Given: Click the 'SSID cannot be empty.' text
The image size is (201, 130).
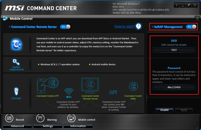Looking at the screenshot, I should click(x=174, y=45).
